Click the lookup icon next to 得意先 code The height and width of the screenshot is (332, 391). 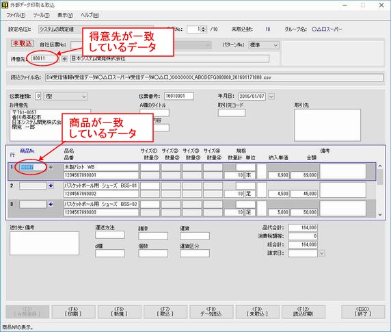[x=64, y=59]
